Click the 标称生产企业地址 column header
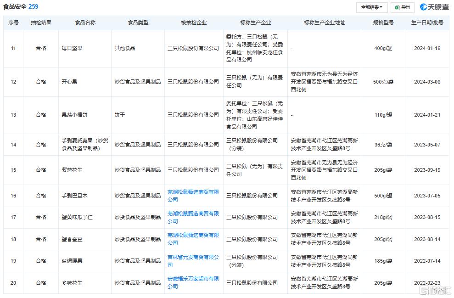 (324, 22)
